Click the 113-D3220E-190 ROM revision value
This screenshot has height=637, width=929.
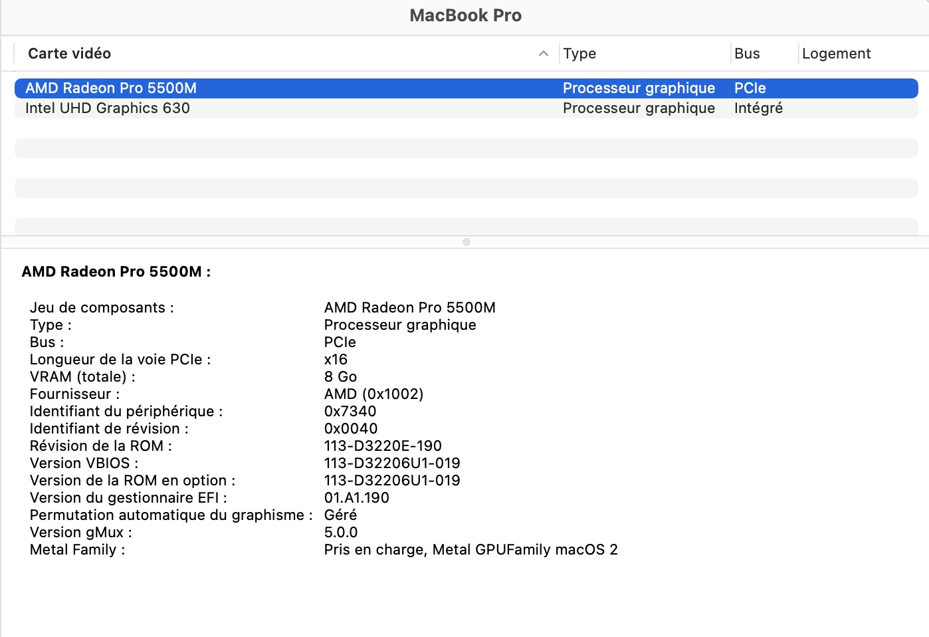[x=383, y=446]
